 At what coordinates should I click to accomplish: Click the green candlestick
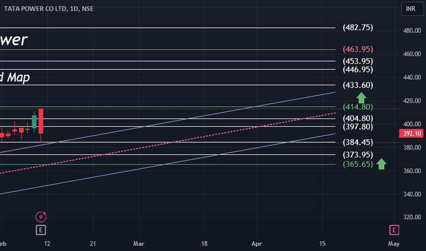tap(34, 122)
